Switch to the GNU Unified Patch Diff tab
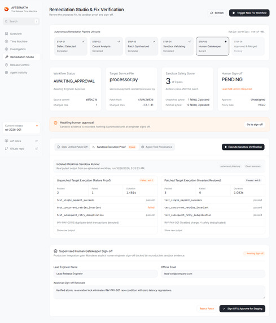 (72, 147)
